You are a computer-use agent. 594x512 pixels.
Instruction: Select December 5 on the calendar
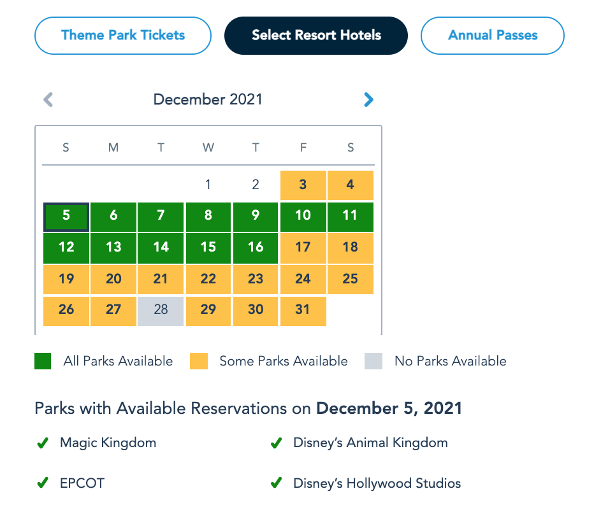pos(66,217)
